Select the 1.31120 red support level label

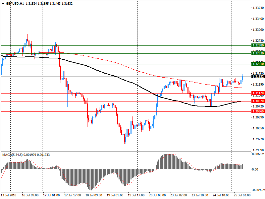point(258,93)
